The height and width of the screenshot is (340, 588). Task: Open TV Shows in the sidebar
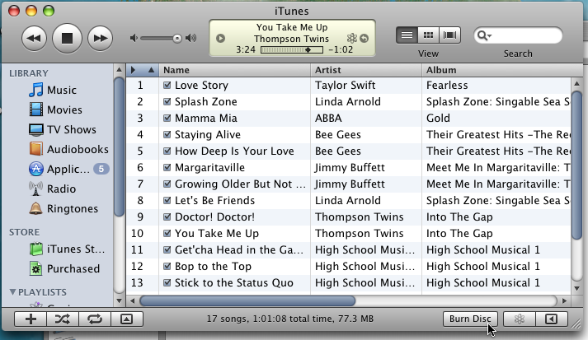click(63, 129)
